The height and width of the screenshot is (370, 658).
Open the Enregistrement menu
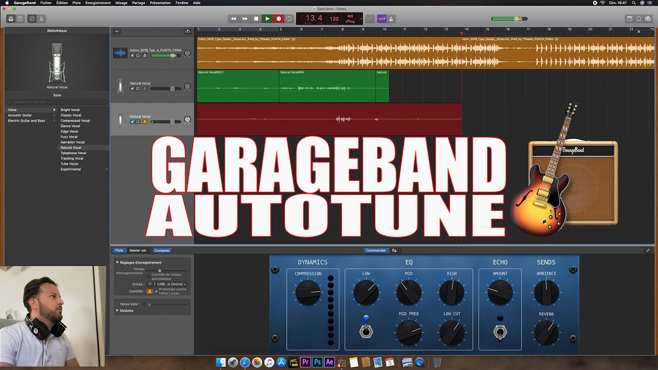click(98, 3)
